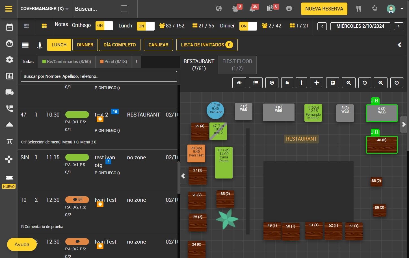The image size is (409, 258).
Task: Click the notifications bell icon
Action: tap(252, 9)
